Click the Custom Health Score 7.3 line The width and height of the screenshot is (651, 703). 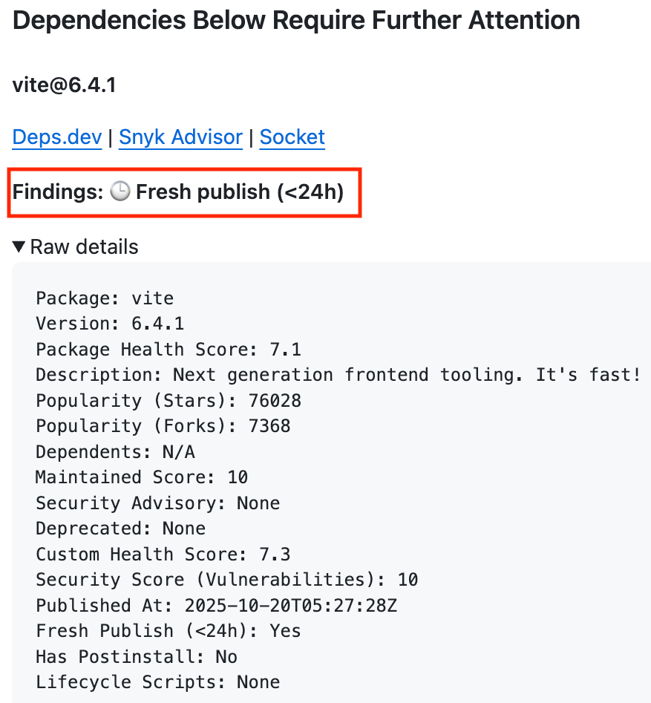[x=163, y=555]
